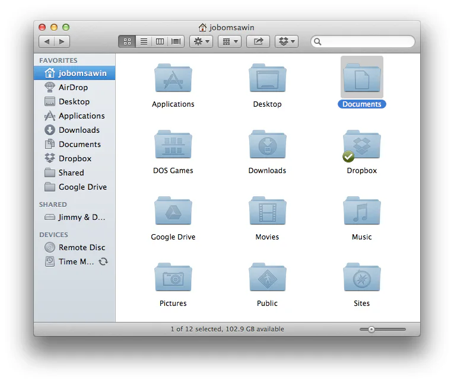This screenshot has width=454, height=383.
Task: Click the yellow minimize window button
Action: (54, 27)
